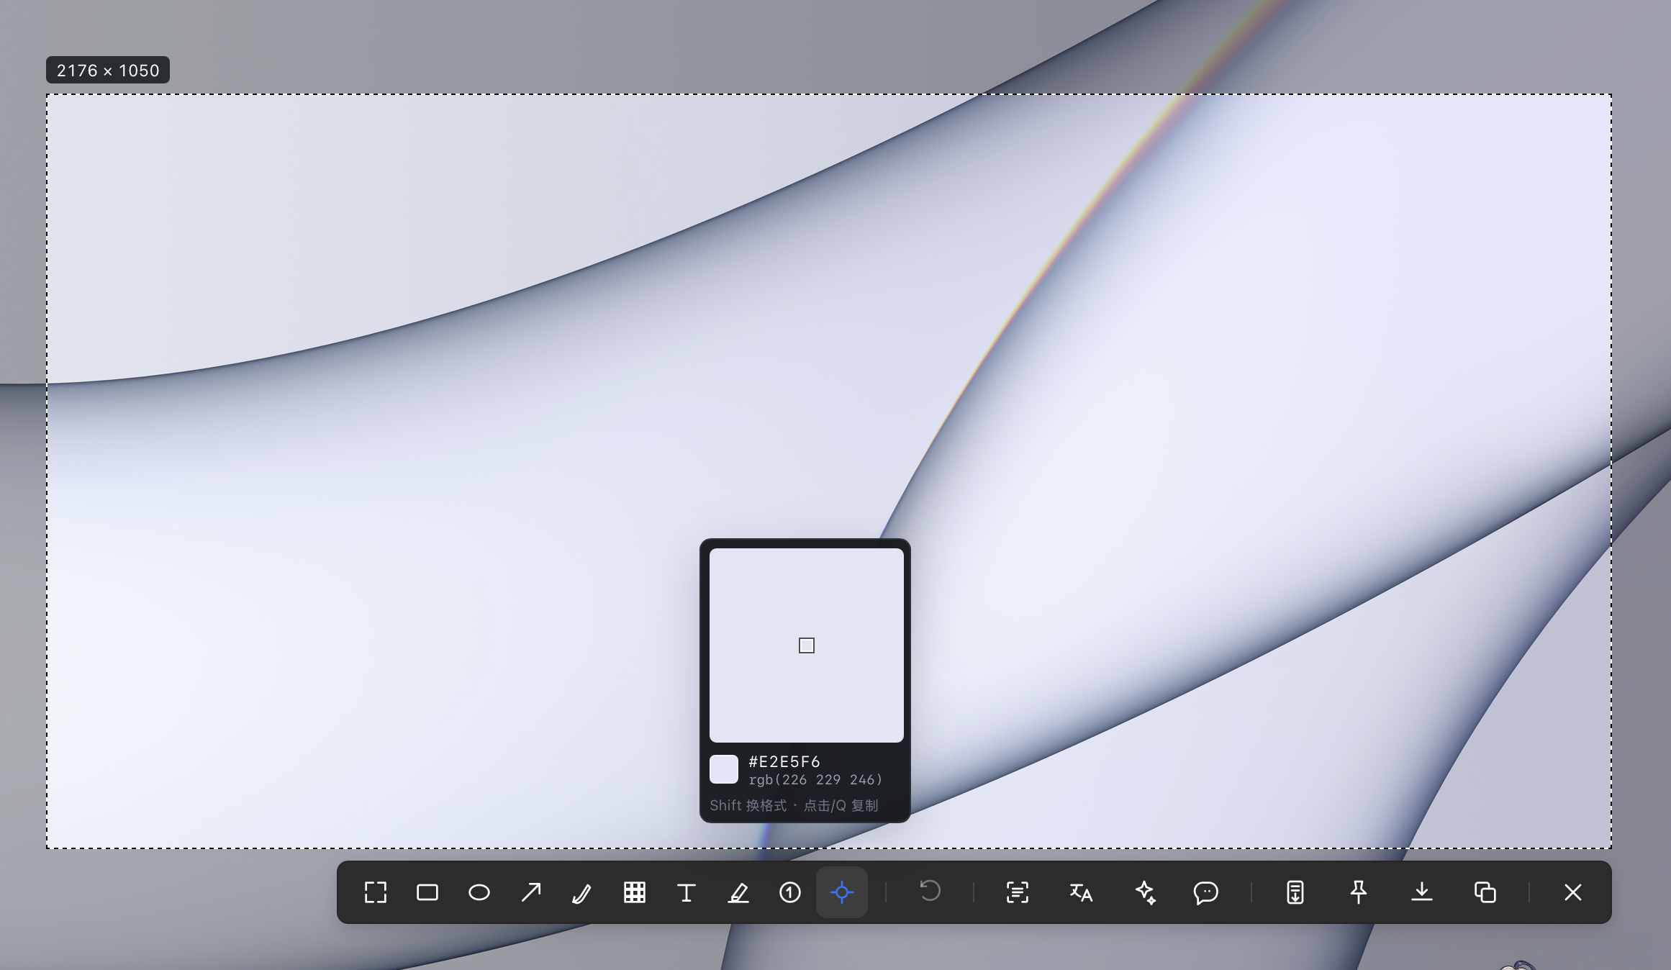This screenshot has width=1671, height=970.
Task: Select the highlighter marker tool
Action: 738,892
